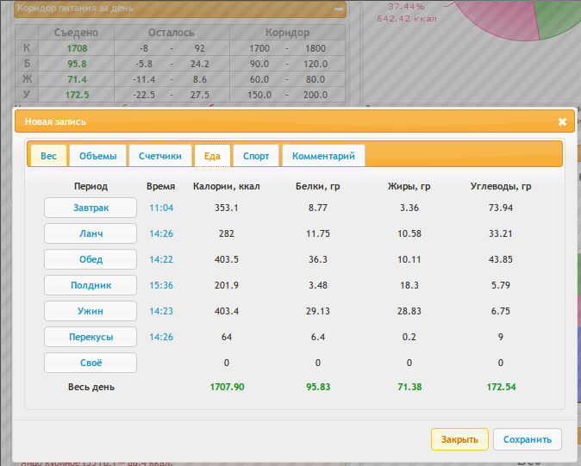
Task: Click the Ланч period button
Action: (x=91, y=233)
